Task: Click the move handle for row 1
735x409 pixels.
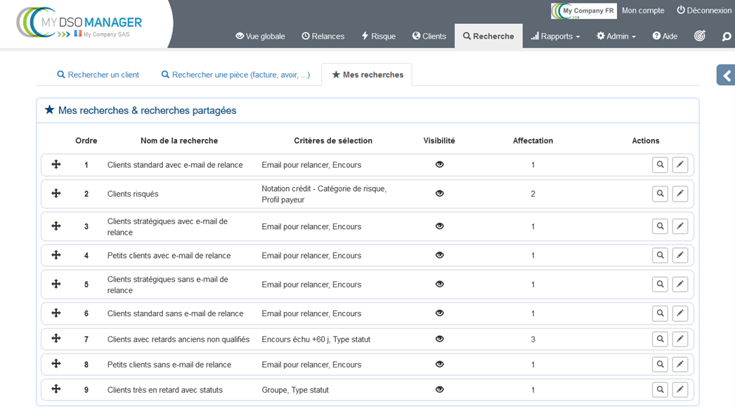Action: (56, 164)
